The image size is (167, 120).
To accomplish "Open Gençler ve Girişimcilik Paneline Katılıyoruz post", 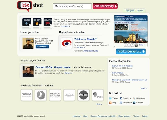I will coord(129,80).
